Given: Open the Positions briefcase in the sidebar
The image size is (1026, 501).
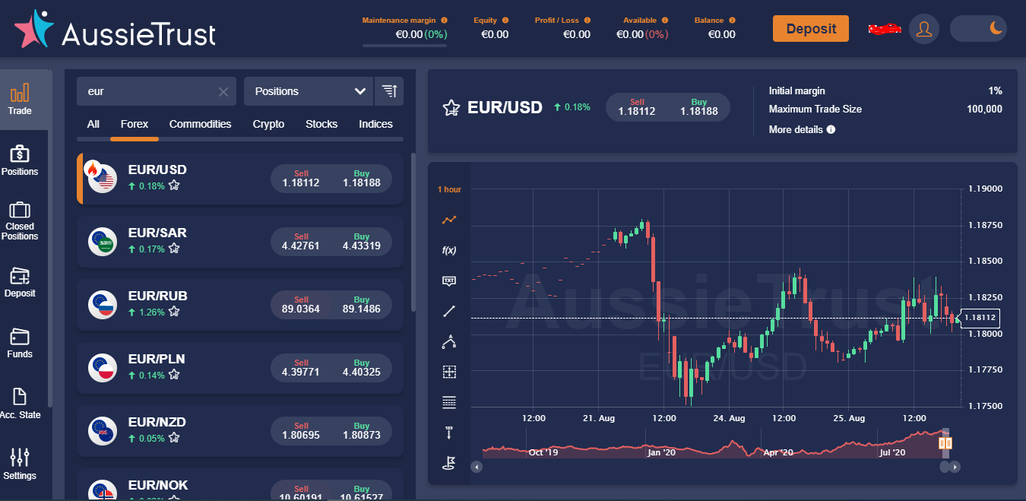Looking at the screenshot, I should [x=20, y=160].
